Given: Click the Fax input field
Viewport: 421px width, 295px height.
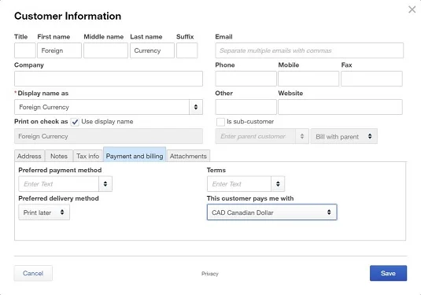Looking at the screenshot, I should pos(371,79).
